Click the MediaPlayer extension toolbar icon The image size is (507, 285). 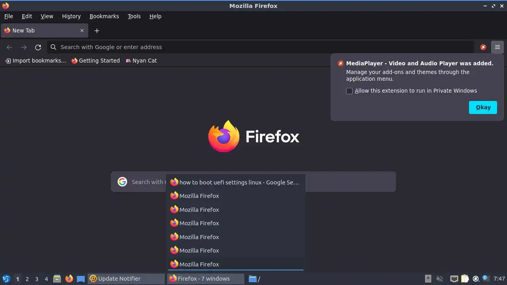click(483, 47)
